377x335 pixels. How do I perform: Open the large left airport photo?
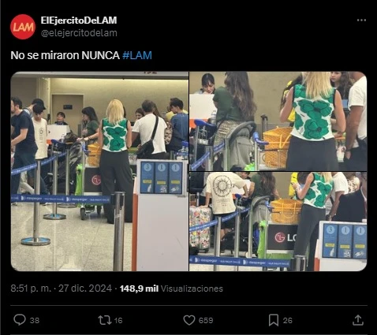tap(99, 171)
